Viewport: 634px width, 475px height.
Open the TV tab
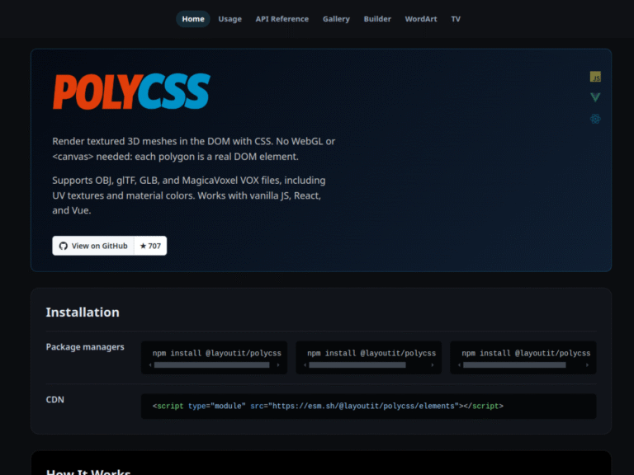[x=456, y=19]
